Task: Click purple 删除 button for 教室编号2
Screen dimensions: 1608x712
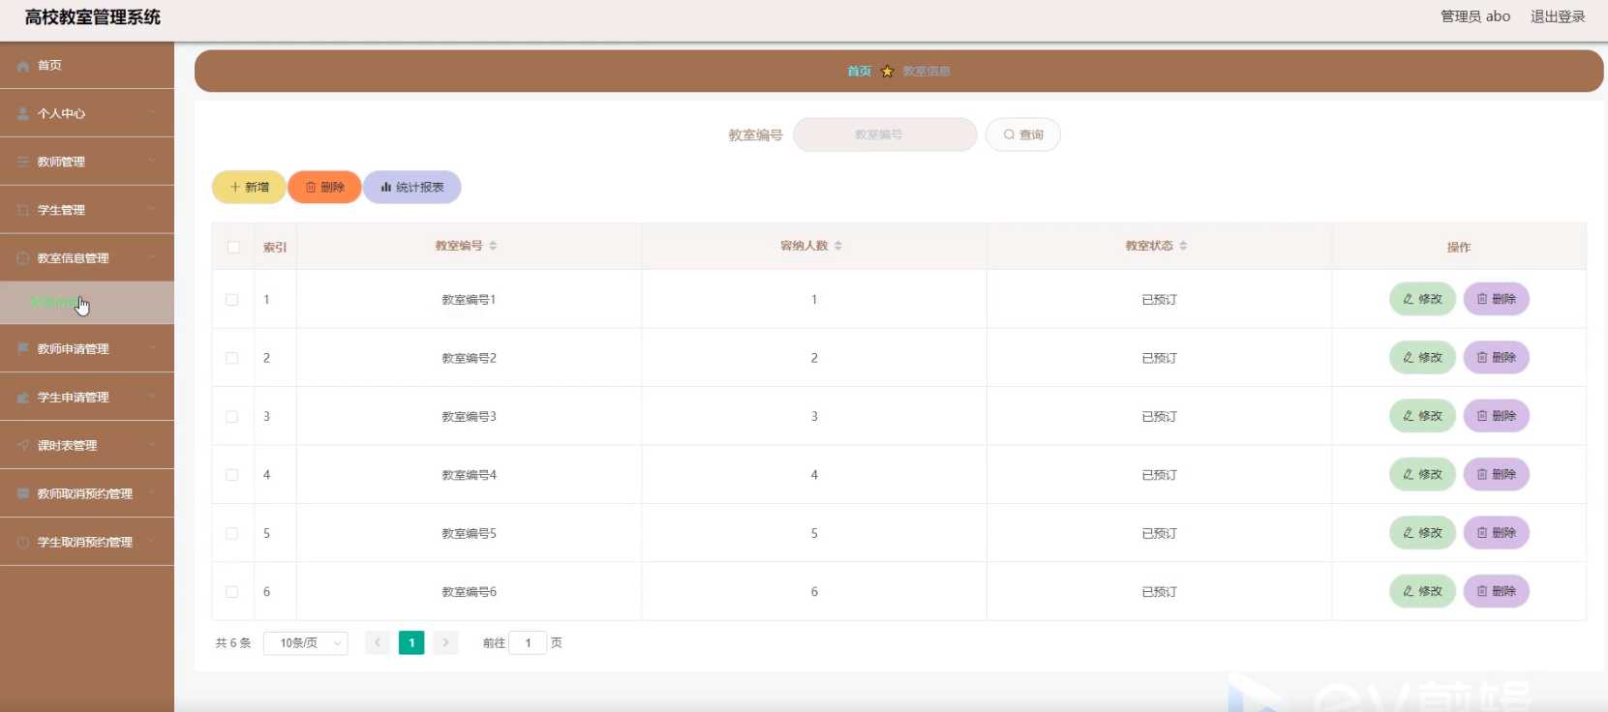Action: 1497,358
